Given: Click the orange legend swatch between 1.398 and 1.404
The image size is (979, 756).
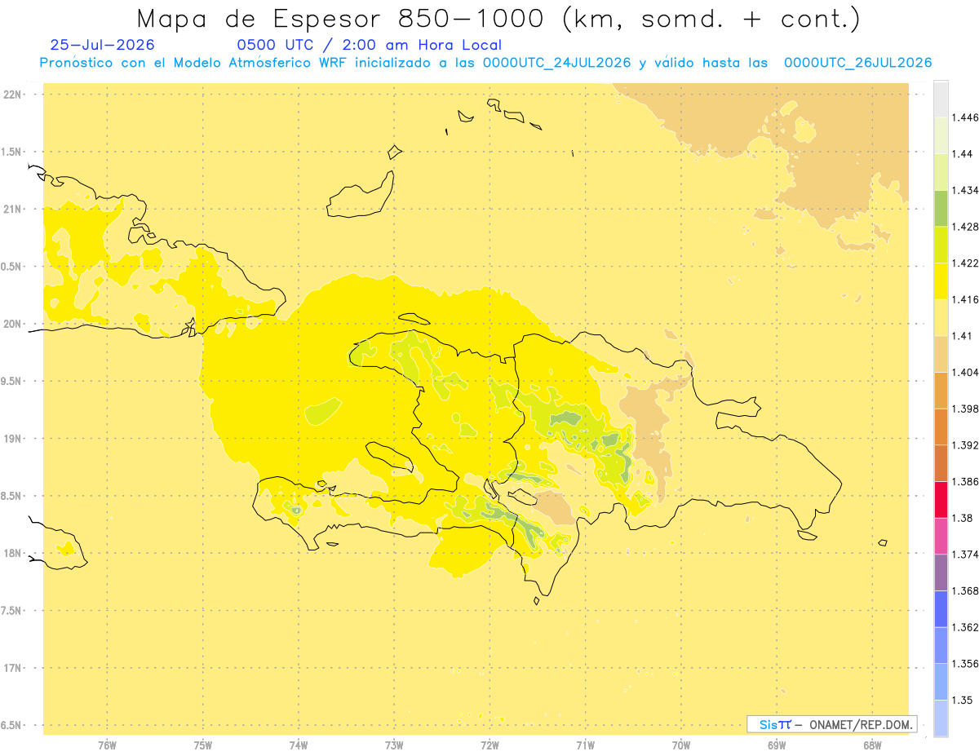Looking at the screenshot, I should [x=941, y=390].
